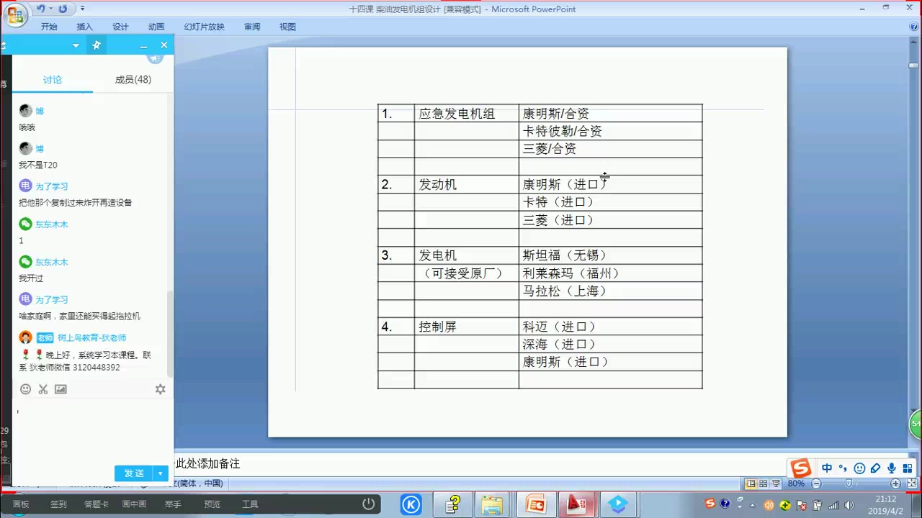The width and height of the screenshot is (922, 518).
Task: Insert emoji in chat input
Action: click(x=25, y=389)
